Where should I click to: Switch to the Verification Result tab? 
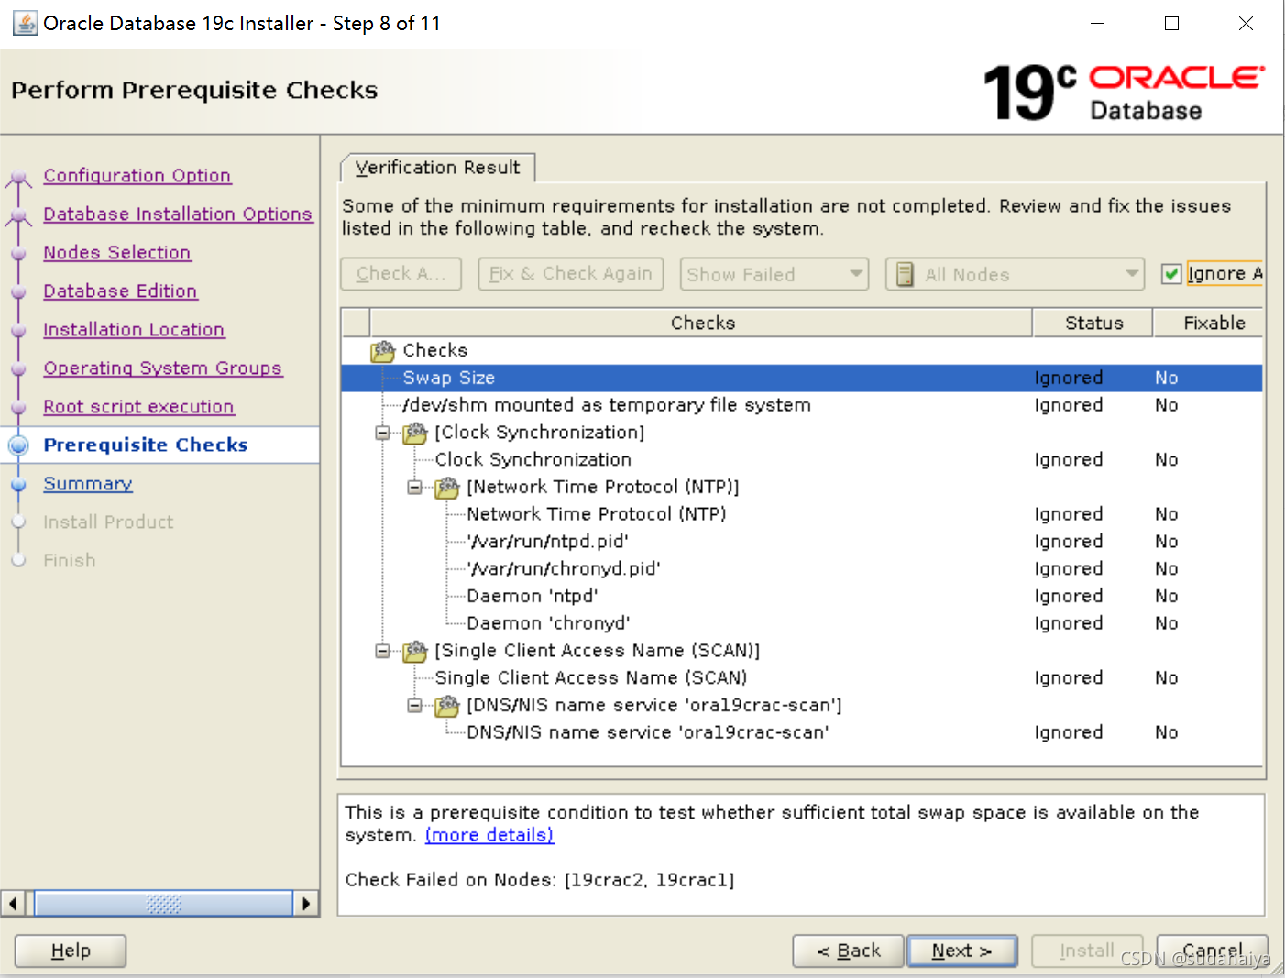(x=437, y=168)
